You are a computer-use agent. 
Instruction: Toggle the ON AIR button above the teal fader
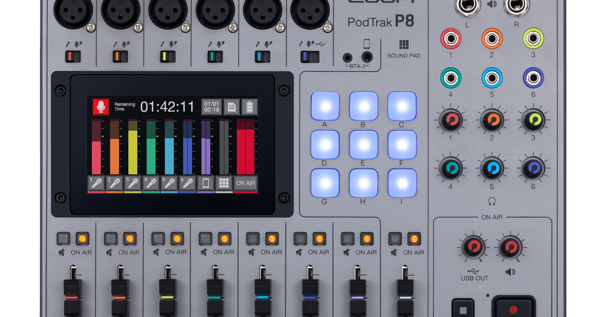[x=224, y=238]
